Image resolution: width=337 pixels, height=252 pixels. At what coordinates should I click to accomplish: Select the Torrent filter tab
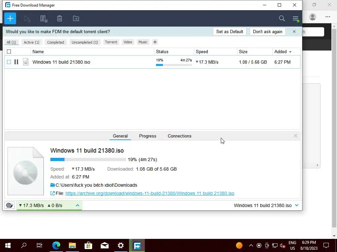[111, 42]
